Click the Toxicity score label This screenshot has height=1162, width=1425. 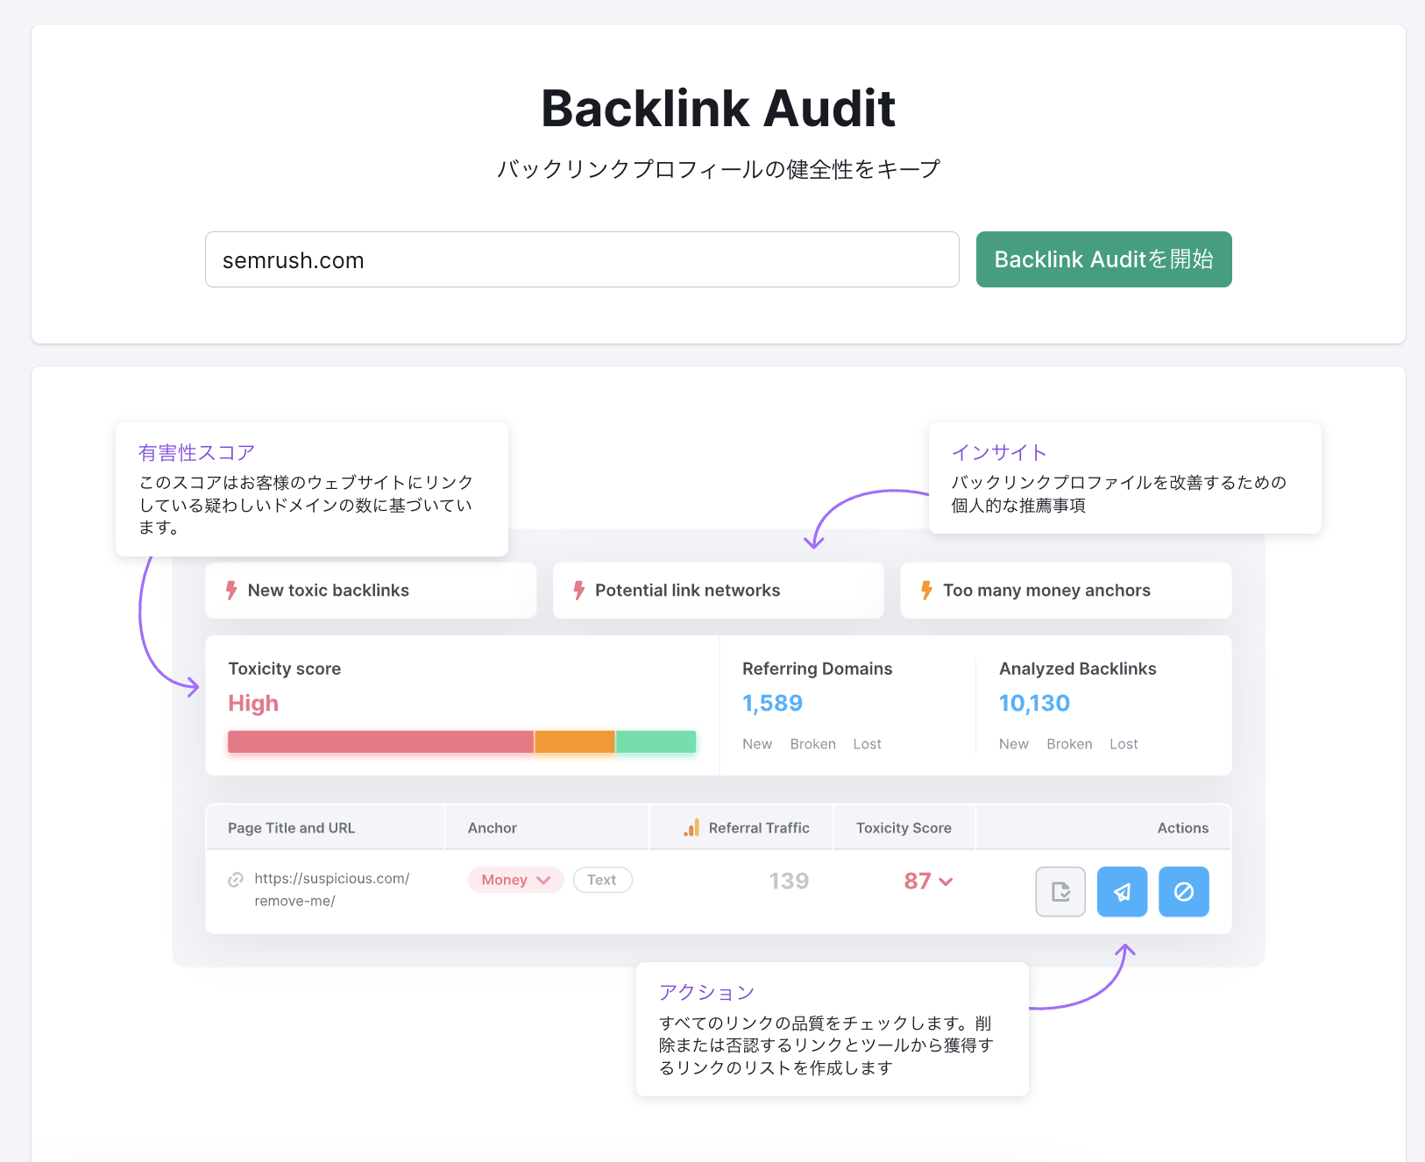click(x=285, y=669)
